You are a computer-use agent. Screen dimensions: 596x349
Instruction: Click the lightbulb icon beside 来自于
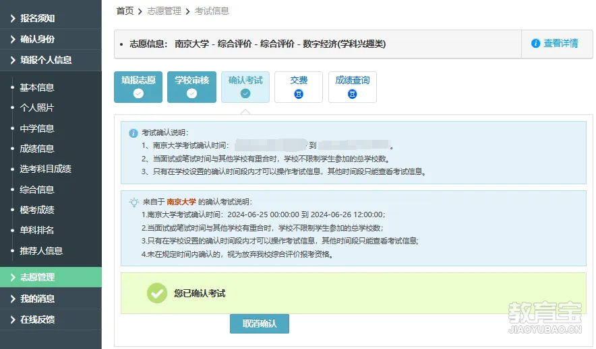[x=133, y=202]
